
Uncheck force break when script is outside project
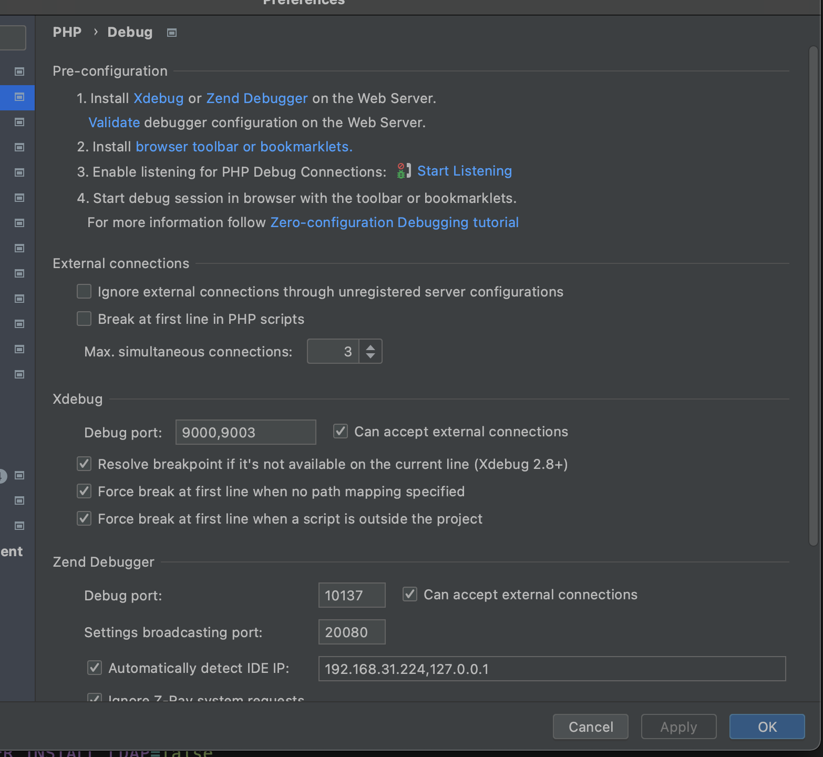point(84,518)
